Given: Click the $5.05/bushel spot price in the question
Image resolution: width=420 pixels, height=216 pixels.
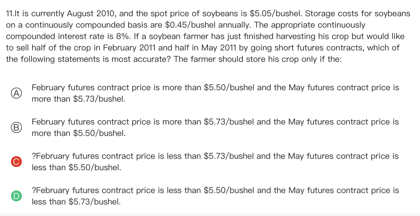Looking at the screenshot, I should coord(276,13).
